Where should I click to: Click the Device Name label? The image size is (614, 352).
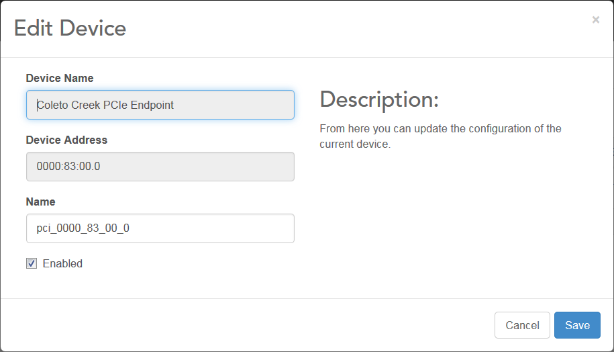60,78
